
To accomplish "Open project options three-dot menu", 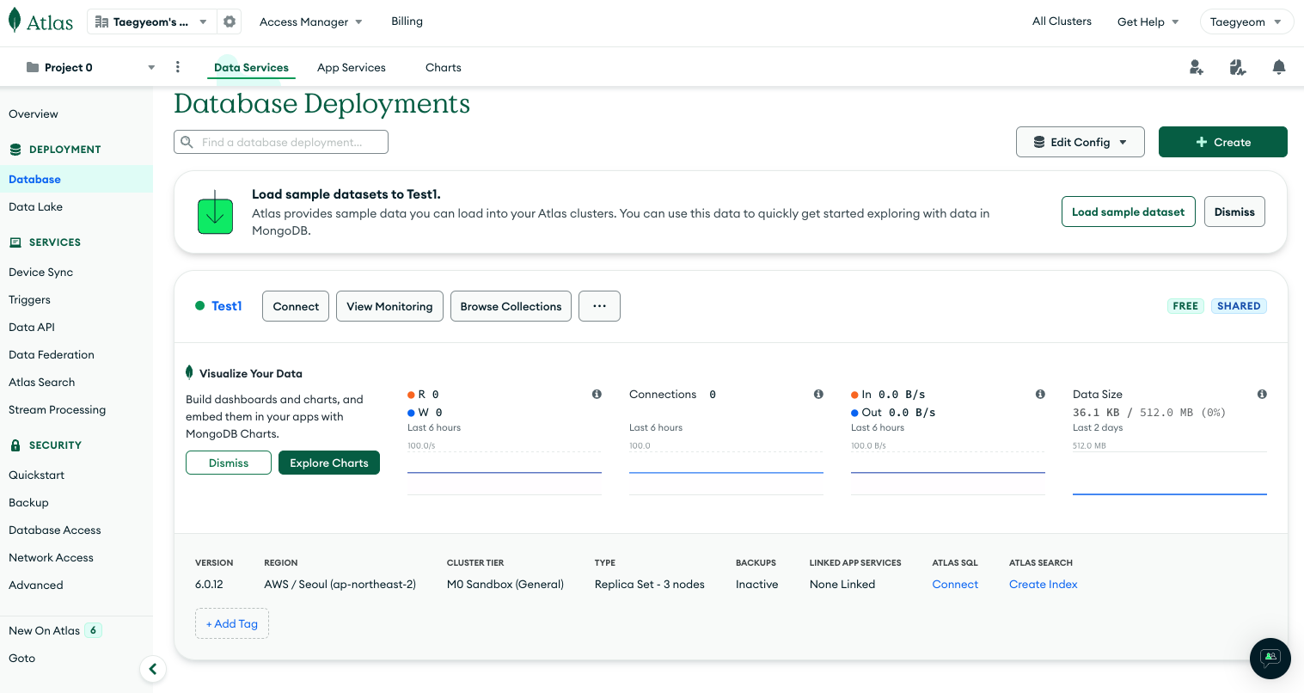I will pyautogui.click(x=178, y=67).
